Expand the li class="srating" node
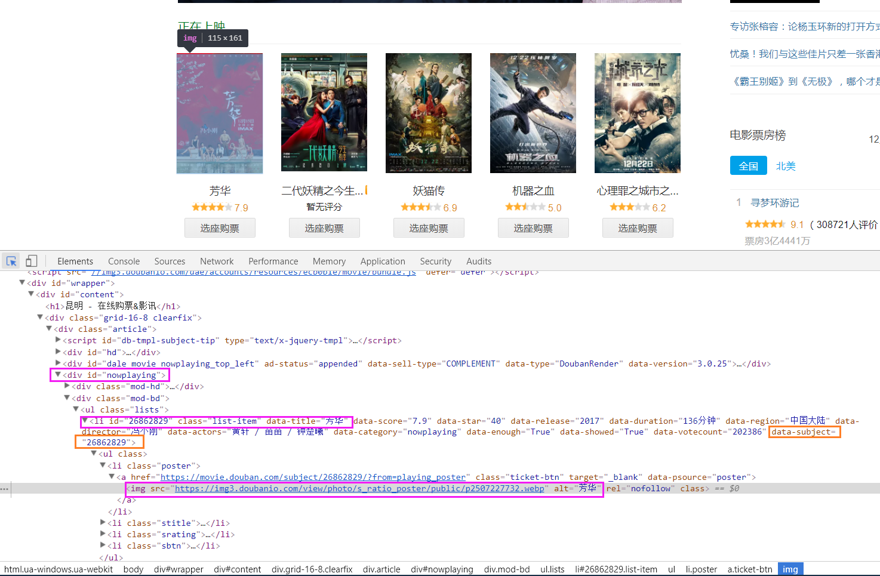Screen dimensions: 880x576 103,534
